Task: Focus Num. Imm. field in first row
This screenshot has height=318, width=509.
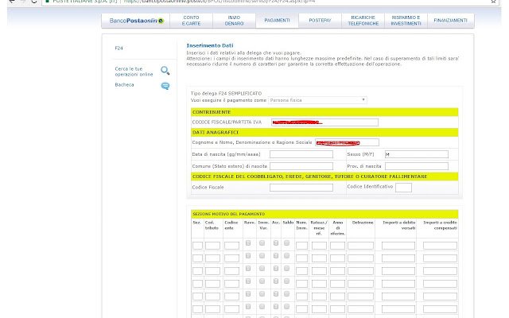Action: 302,246
